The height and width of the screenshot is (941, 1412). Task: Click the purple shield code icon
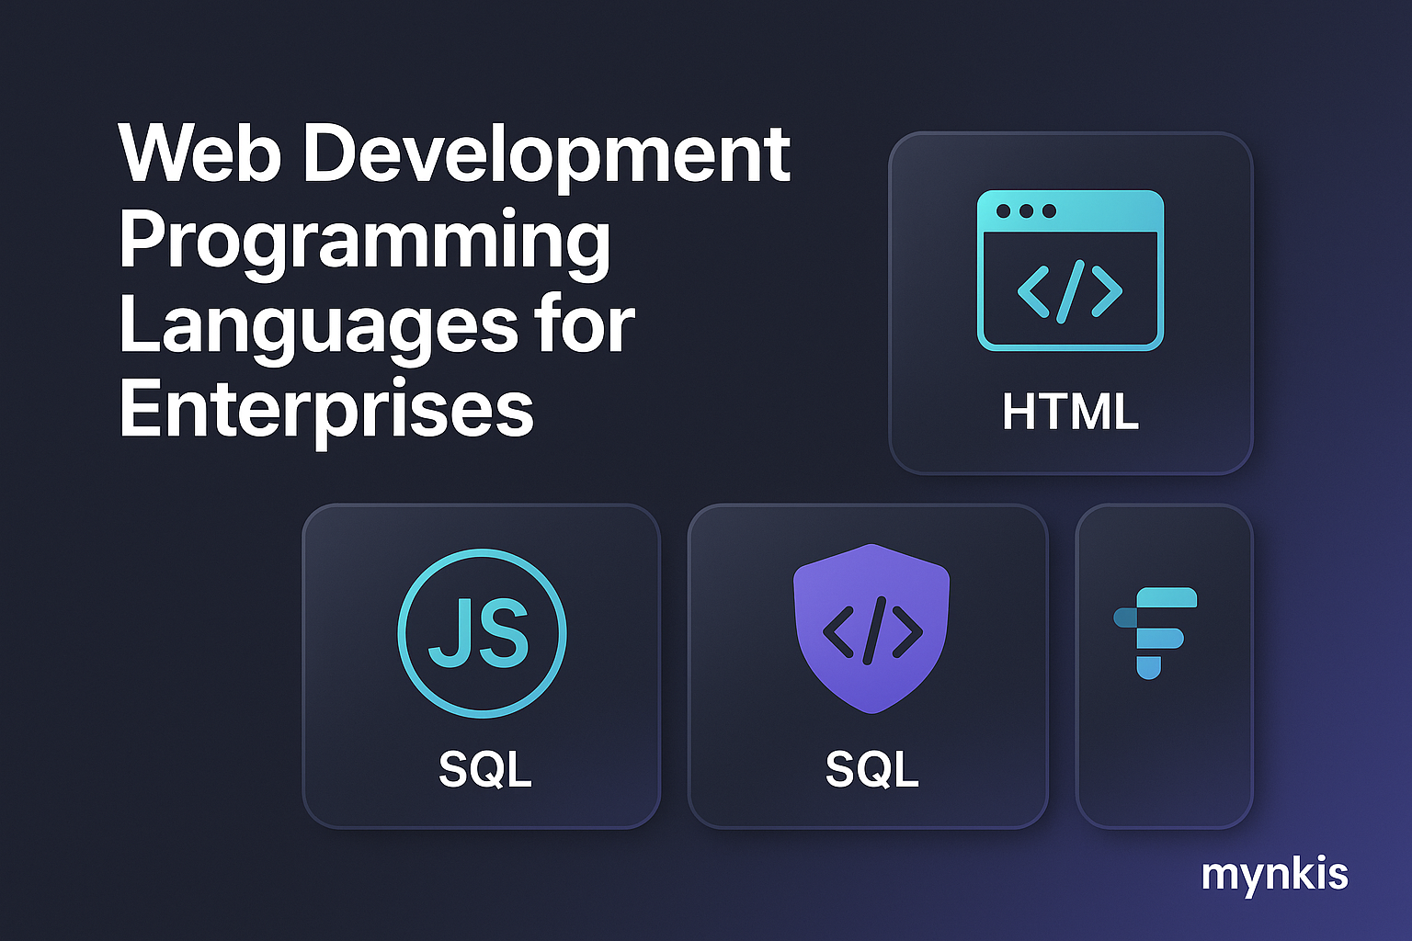[871, 629]
